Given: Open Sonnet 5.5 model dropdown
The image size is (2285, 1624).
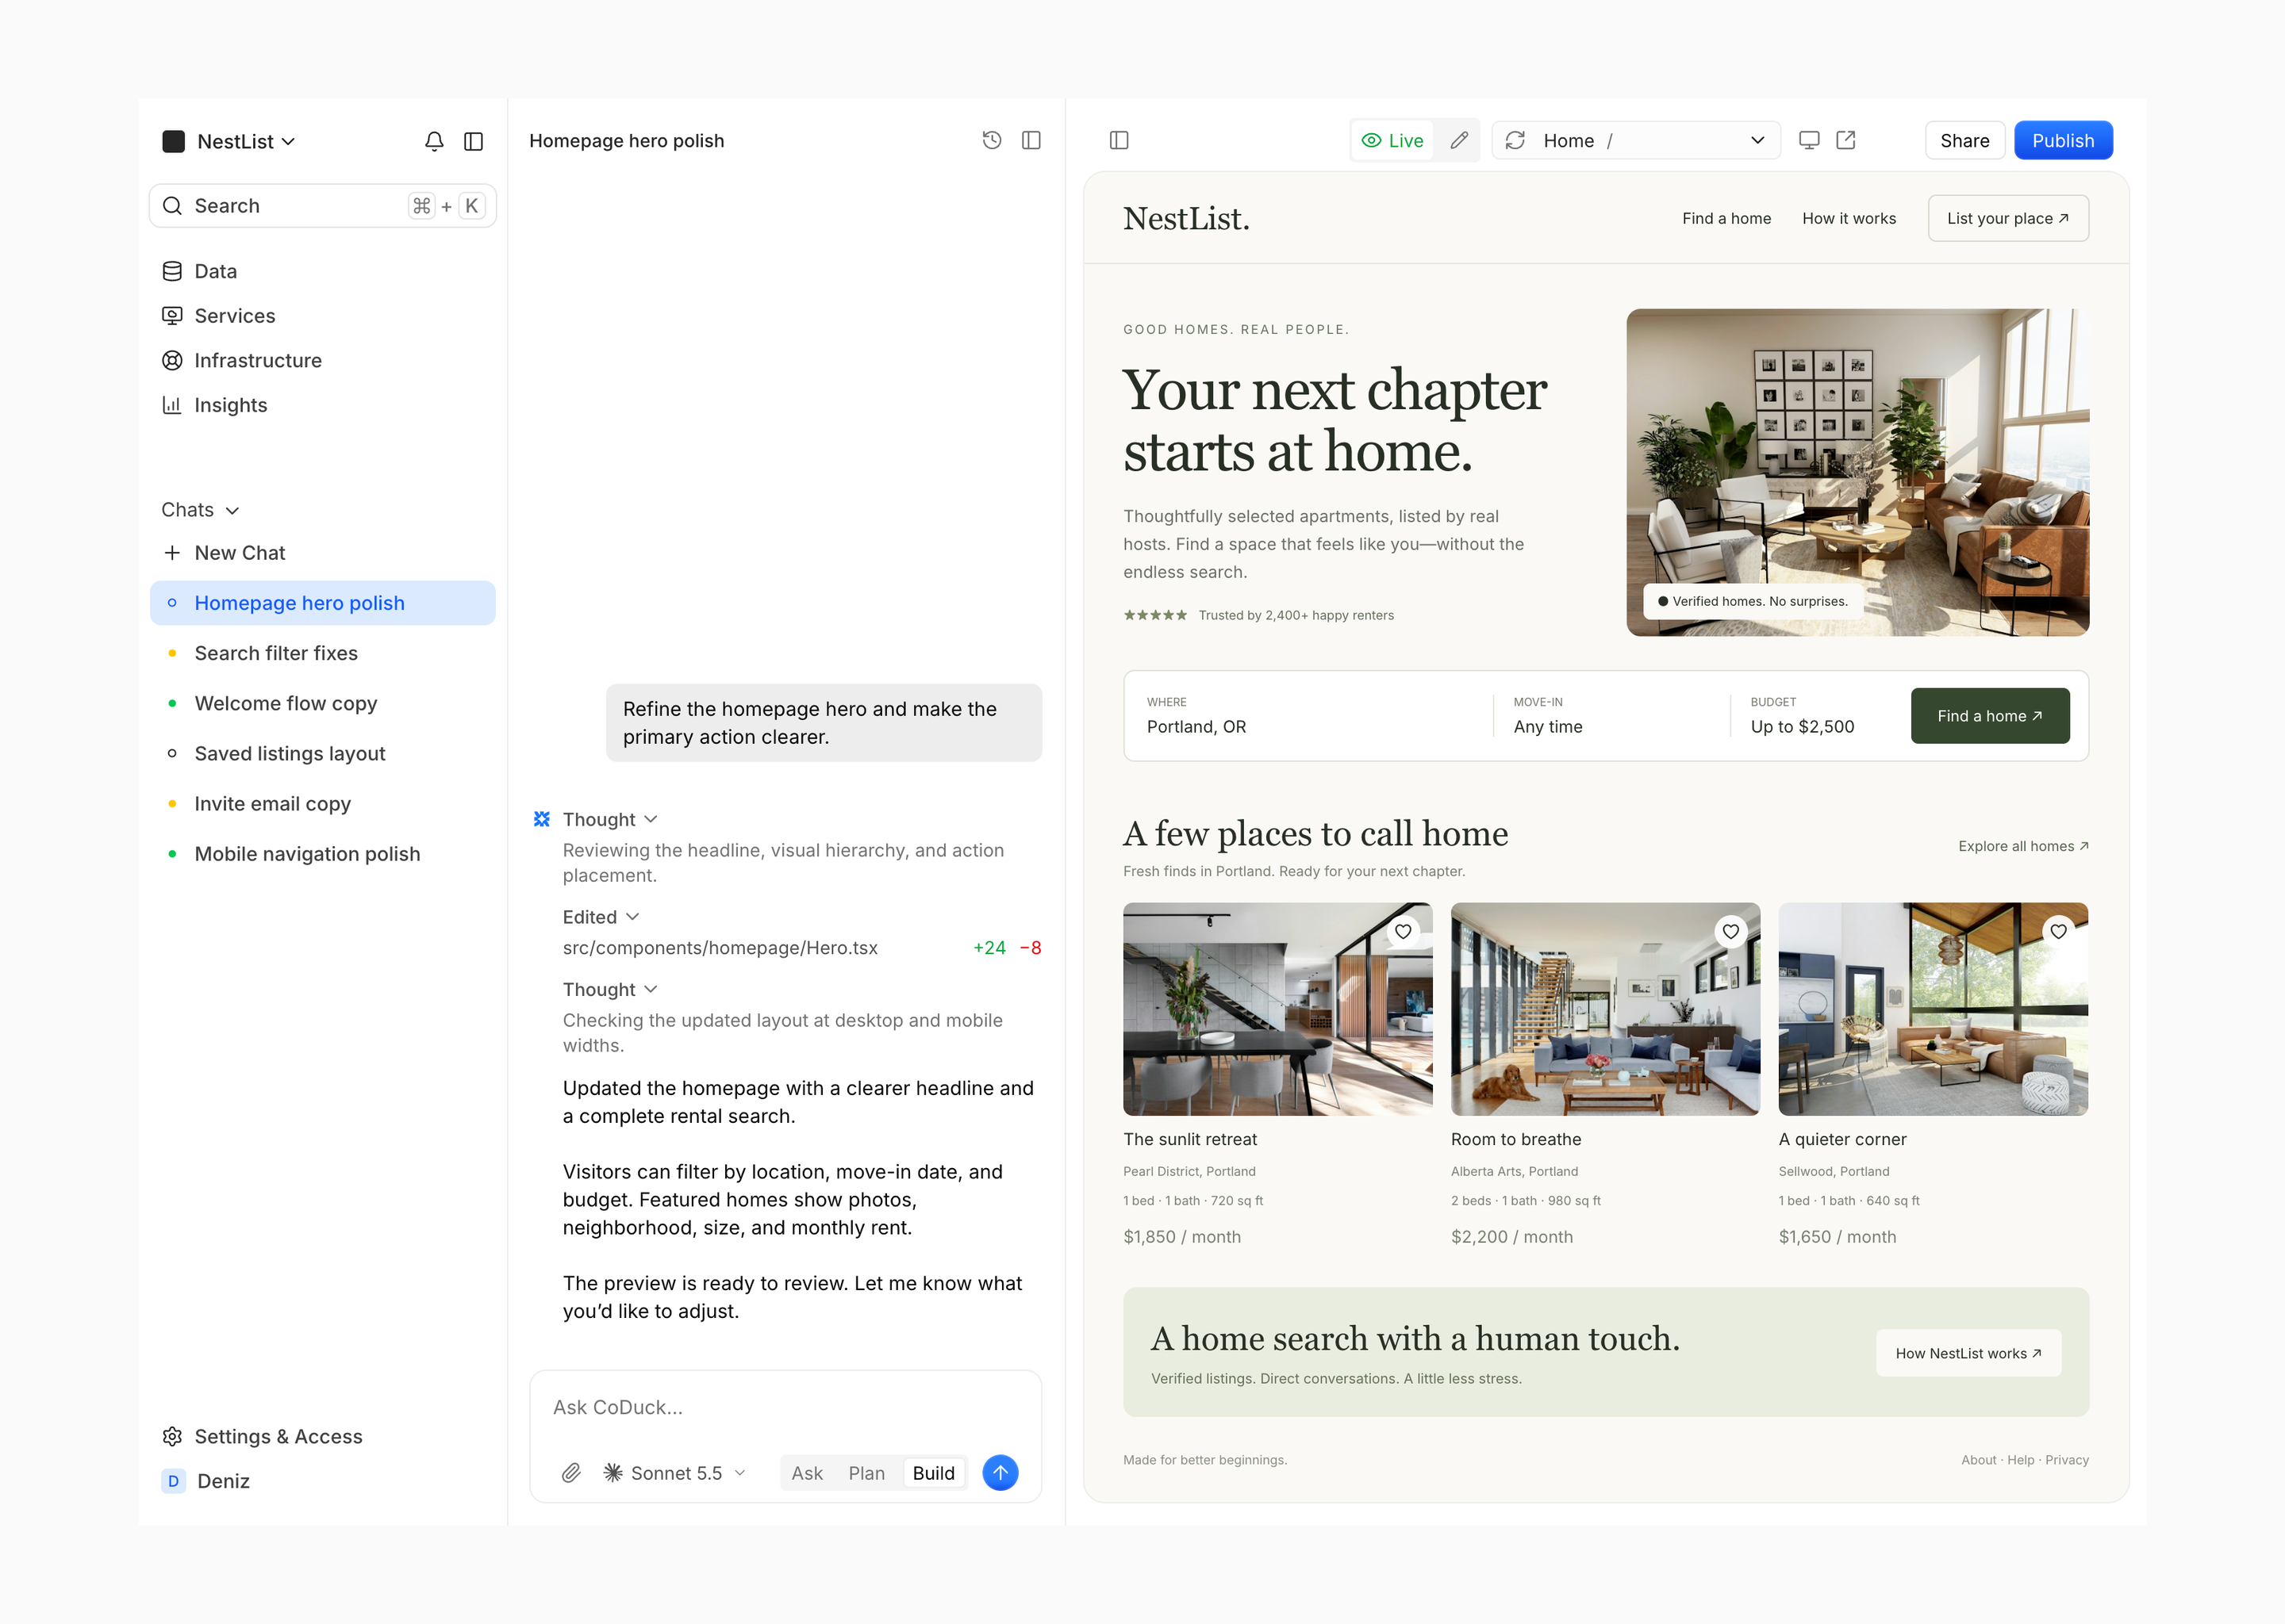Looking at the screenshot, I should coord(675,1473).
